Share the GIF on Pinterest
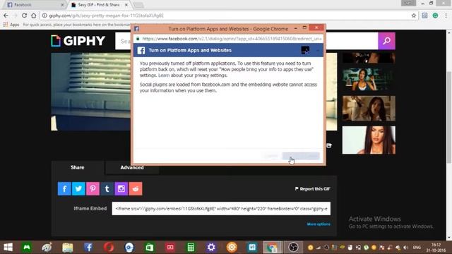The image size is (452, 254). click(x=93, y=188)
